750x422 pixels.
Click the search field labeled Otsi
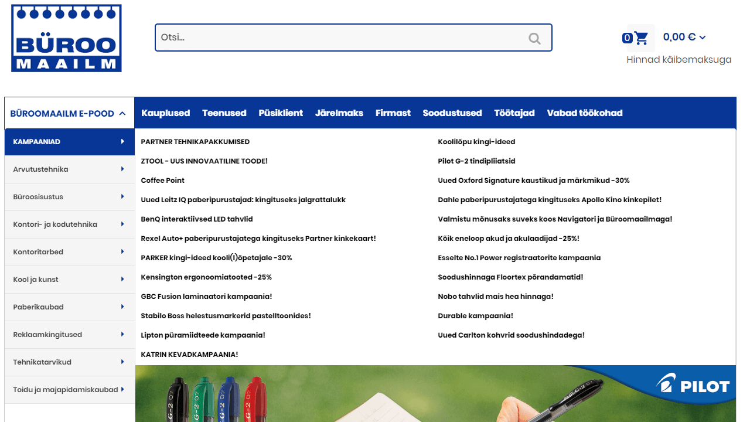point(353,38)
